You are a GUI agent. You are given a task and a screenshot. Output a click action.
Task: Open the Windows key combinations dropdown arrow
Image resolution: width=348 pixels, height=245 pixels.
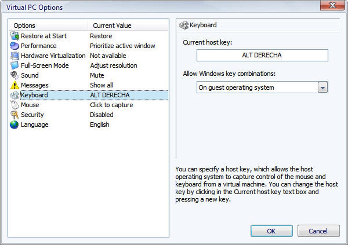tap(322, 88)
